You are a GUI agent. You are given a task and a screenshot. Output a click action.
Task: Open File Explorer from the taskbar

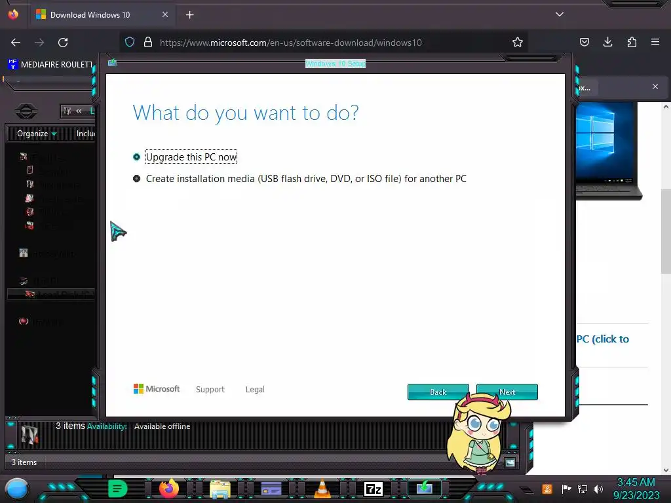click(220, 489)
